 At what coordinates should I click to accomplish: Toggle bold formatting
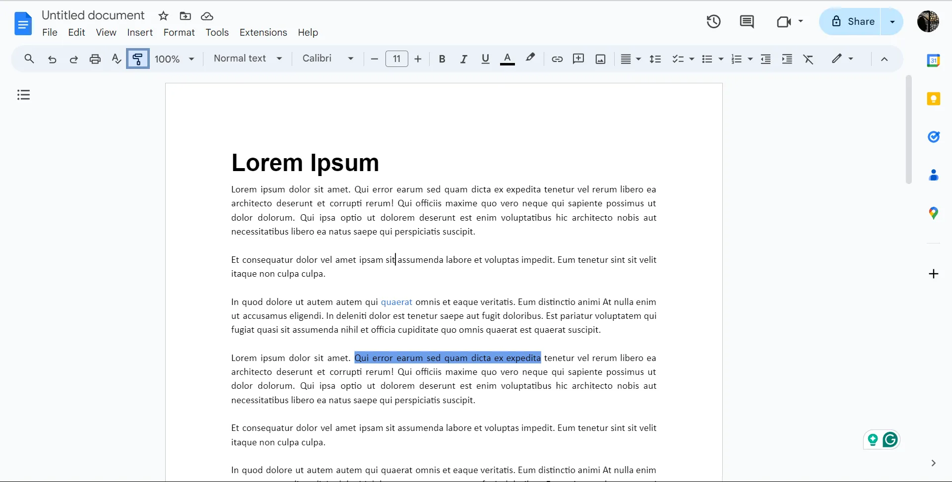pyautogui.click(x=442, y=59)
